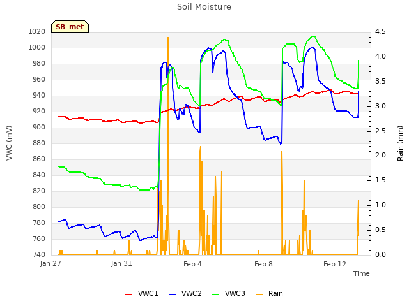This screenshot has height=306, width=409.
Task: Toggle the VWC3 series in the legend
Action: (229, 293)
